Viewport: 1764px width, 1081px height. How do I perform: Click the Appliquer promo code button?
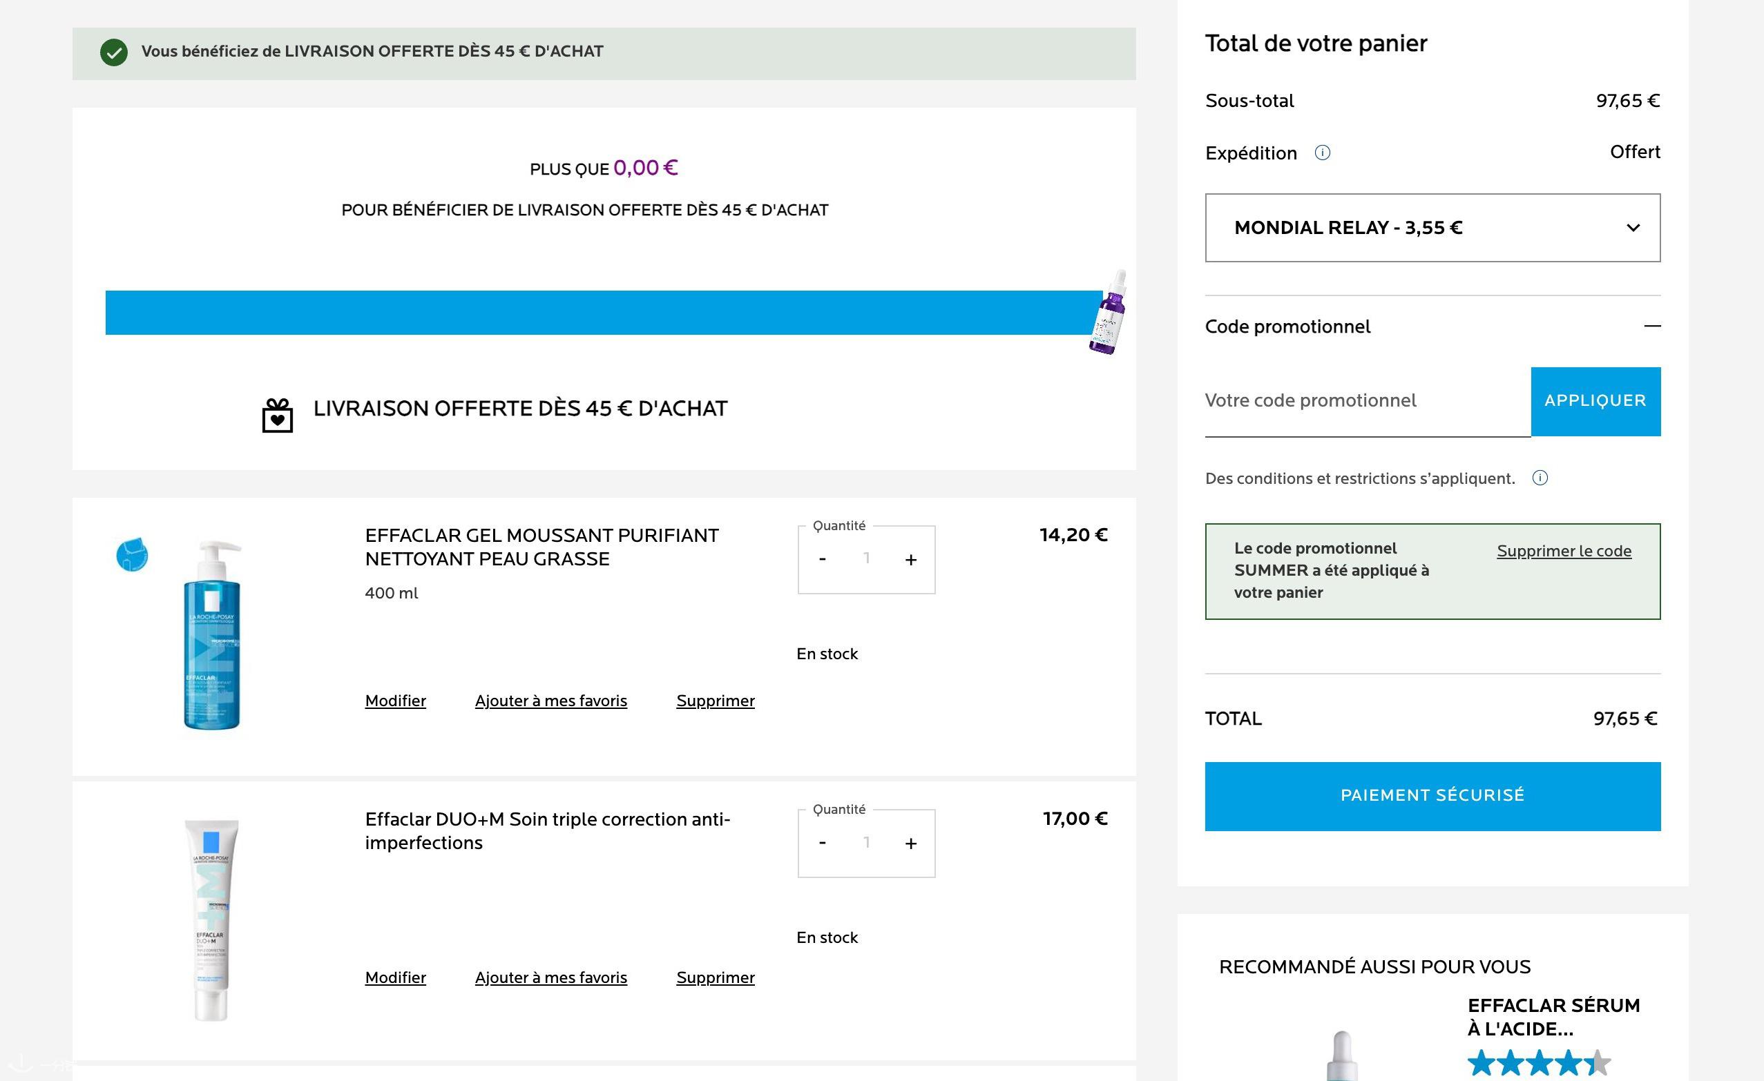point(1595,401)
